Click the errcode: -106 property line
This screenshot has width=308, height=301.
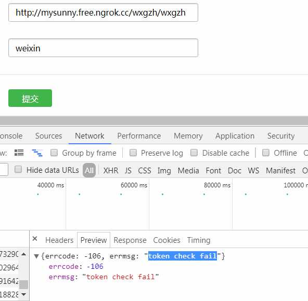coord(76,267)
